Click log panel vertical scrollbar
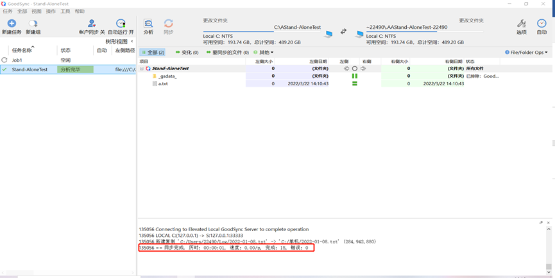 [x=549, y=250]
